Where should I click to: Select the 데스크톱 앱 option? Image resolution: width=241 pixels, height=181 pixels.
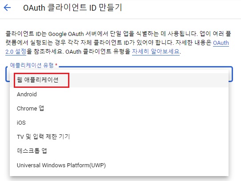[x=119, y=151]
